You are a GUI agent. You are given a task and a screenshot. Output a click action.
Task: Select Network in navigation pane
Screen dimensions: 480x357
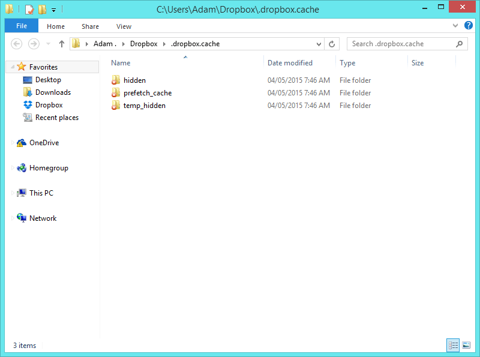pos(43,218)
